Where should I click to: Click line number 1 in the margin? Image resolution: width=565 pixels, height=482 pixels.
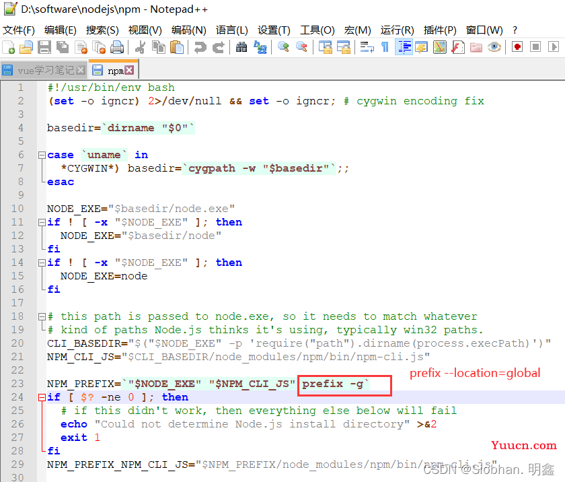tap(21, 88)
